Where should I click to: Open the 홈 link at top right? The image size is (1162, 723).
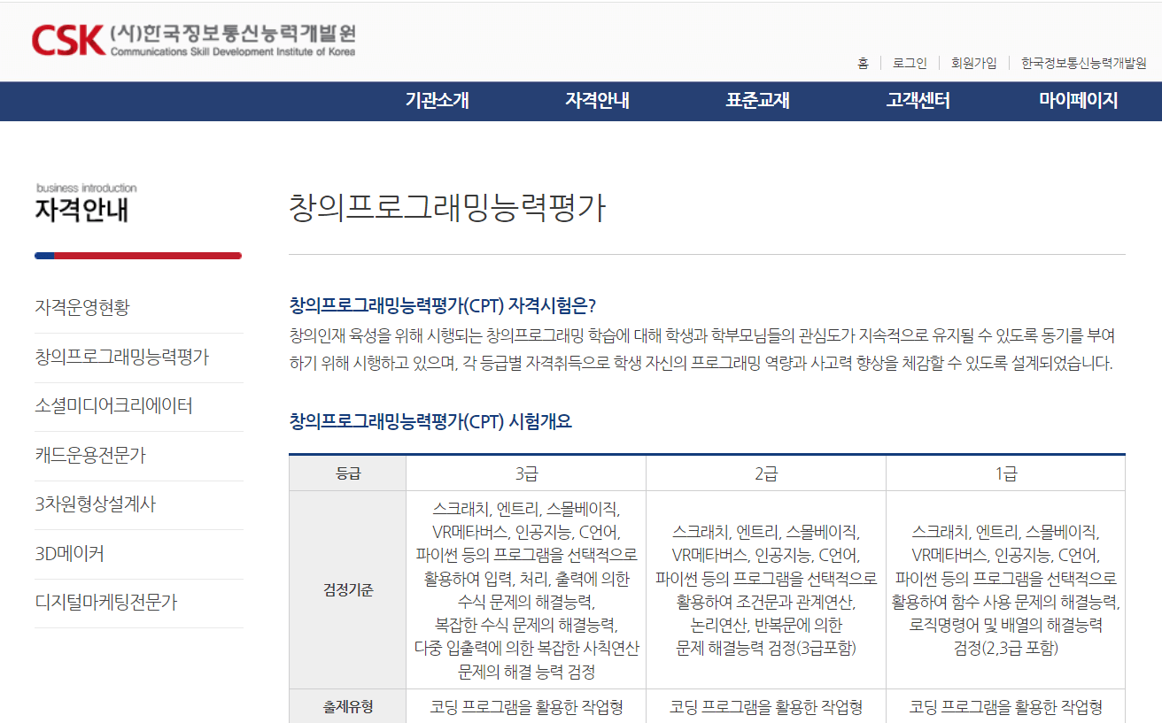point(863,63)
